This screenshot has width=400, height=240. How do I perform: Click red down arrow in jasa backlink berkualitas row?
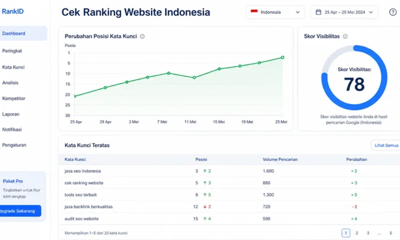205,207
